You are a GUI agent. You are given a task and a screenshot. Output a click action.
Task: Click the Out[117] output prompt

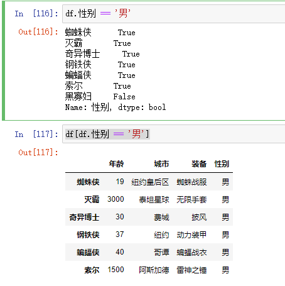click(38, 152)
